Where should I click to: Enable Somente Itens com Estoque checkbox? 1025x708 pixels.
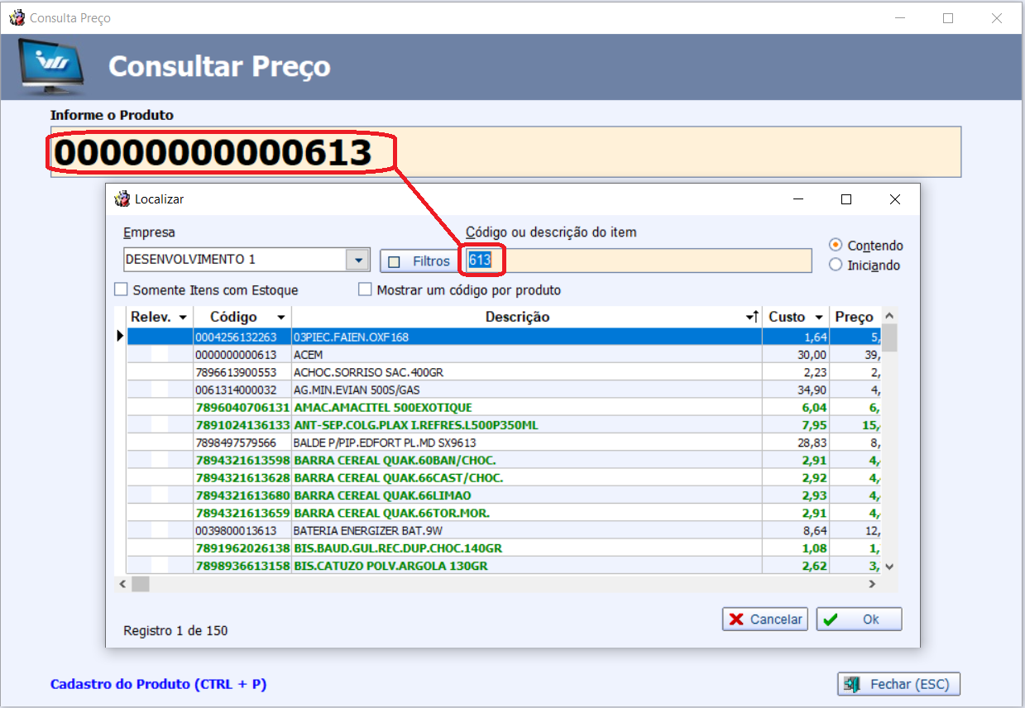[122, 290]
